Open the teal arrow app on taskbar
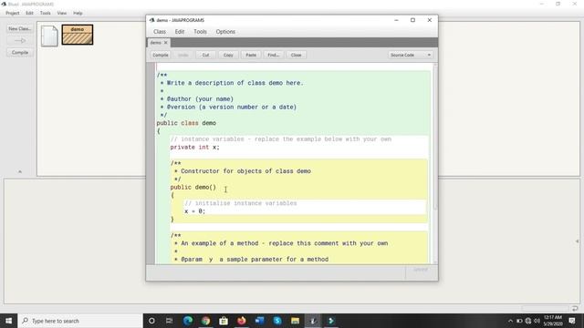The height and width of the screenshot is (328, 584). pos(330,321)
